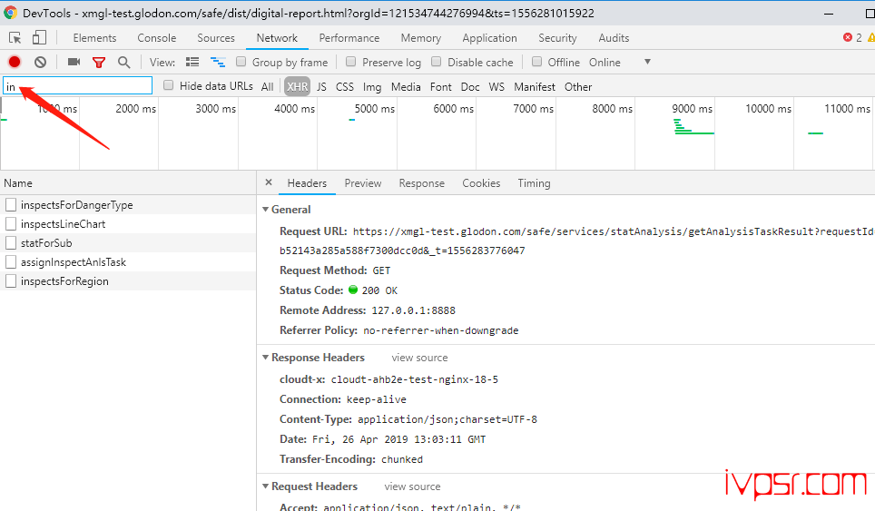Collapse the Response Headers section
875x511 pixels.
pos(266,357)
